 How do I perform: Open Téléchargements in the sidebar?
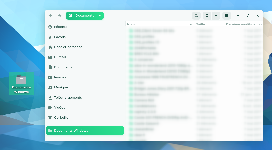click(68, 98)
